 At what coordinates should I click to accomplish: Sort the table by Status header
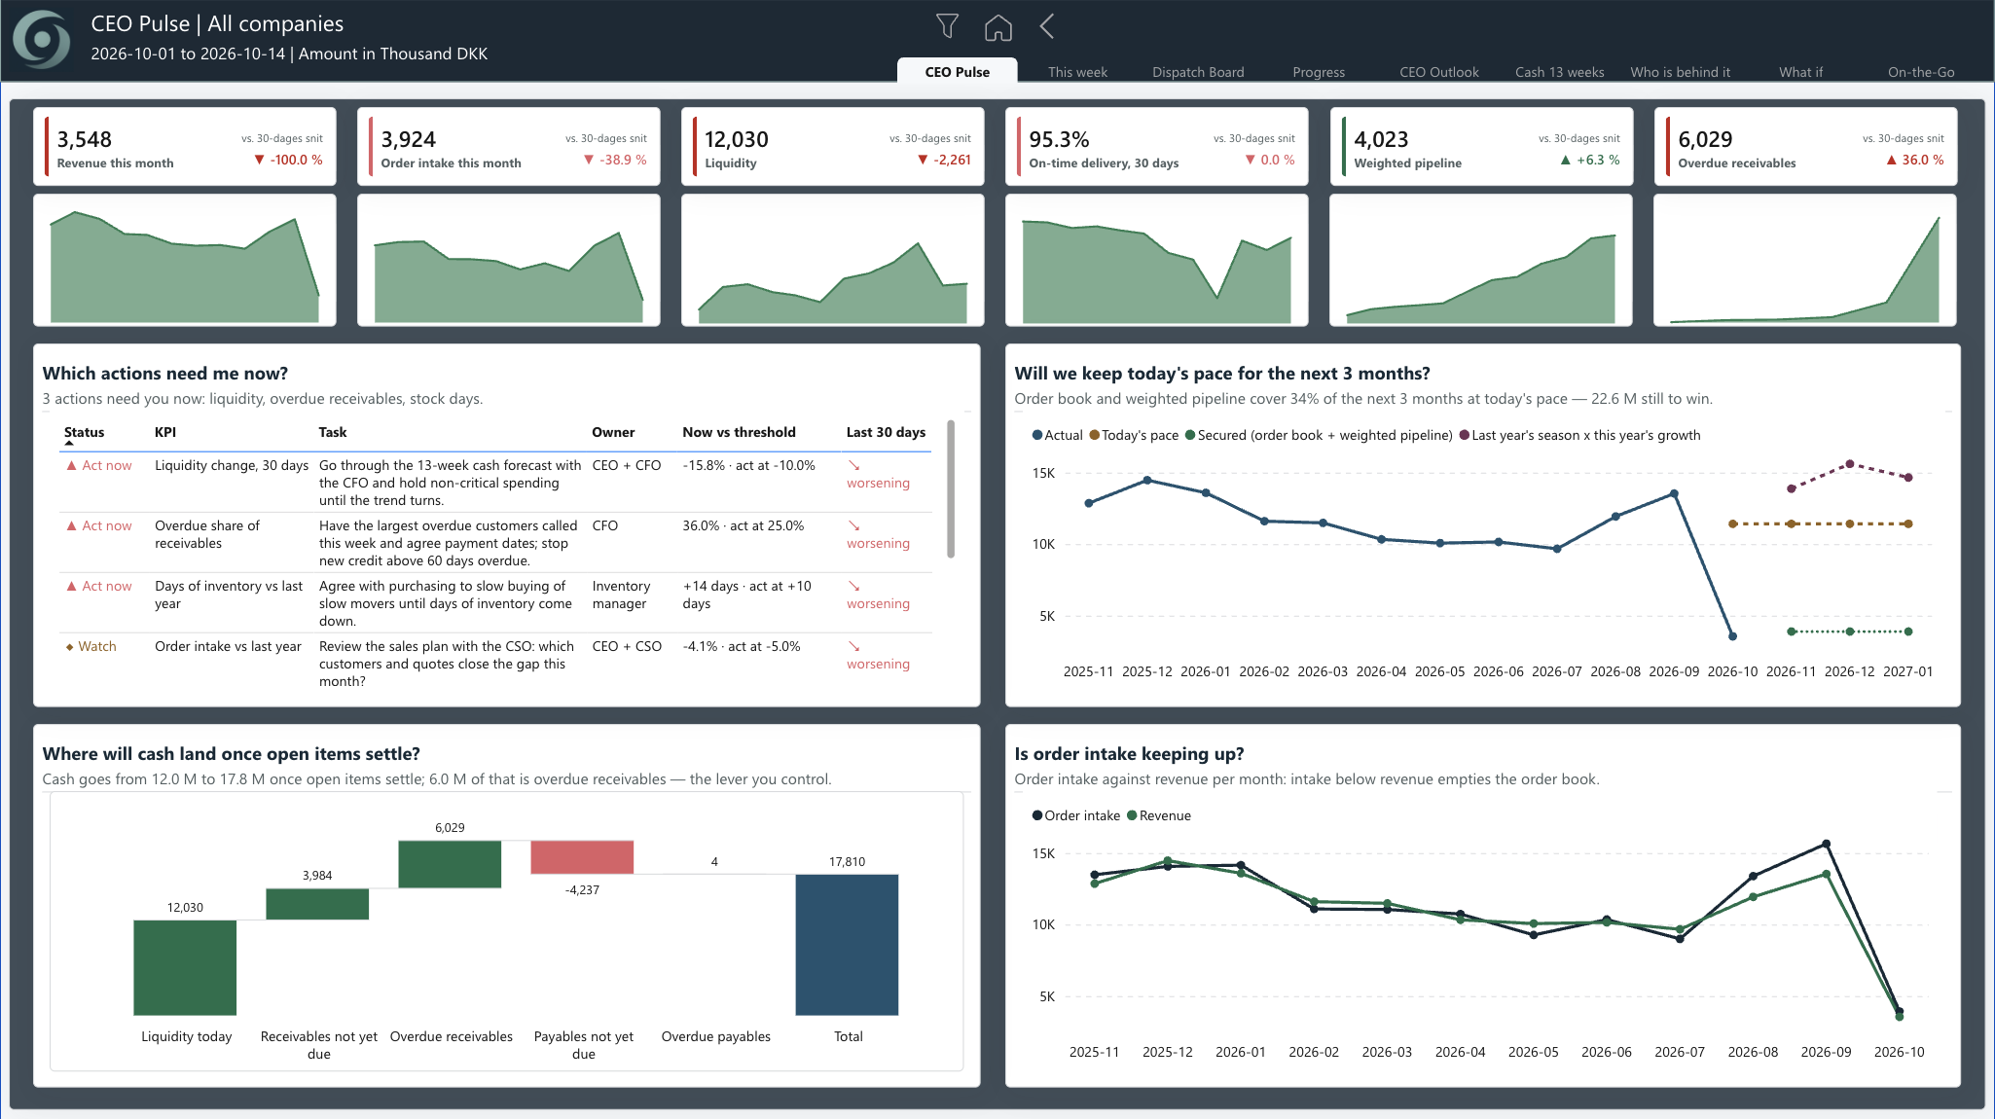(x=84, y=432)
